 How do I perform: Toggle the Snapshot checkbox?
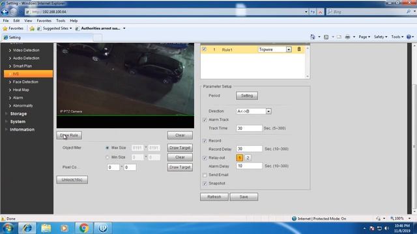click(205, 183)
